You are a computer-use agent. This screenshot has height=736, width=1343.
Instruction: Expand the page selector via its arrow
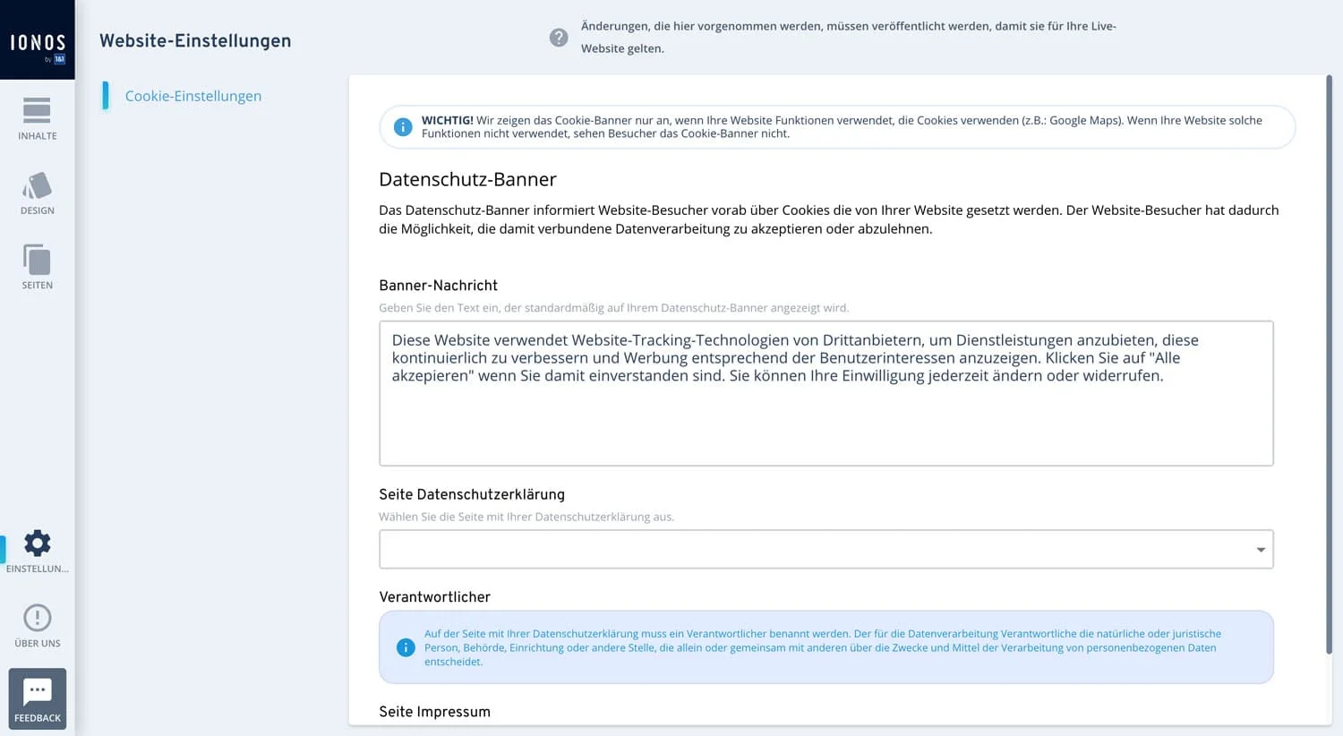[1261, 549]
